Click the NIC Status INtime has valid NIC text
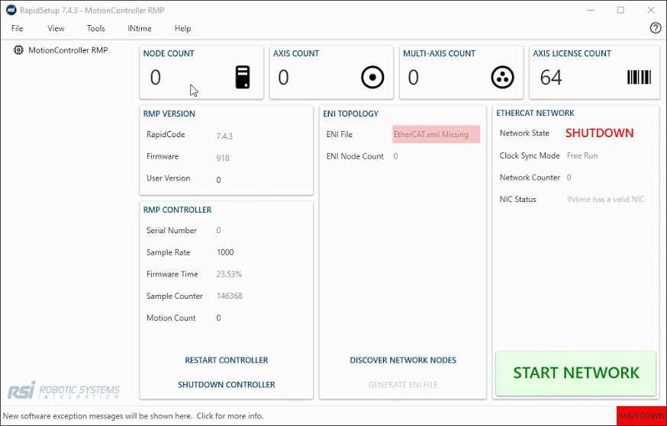Viewport: 667px width, 426px height. [x=606, y=199]
